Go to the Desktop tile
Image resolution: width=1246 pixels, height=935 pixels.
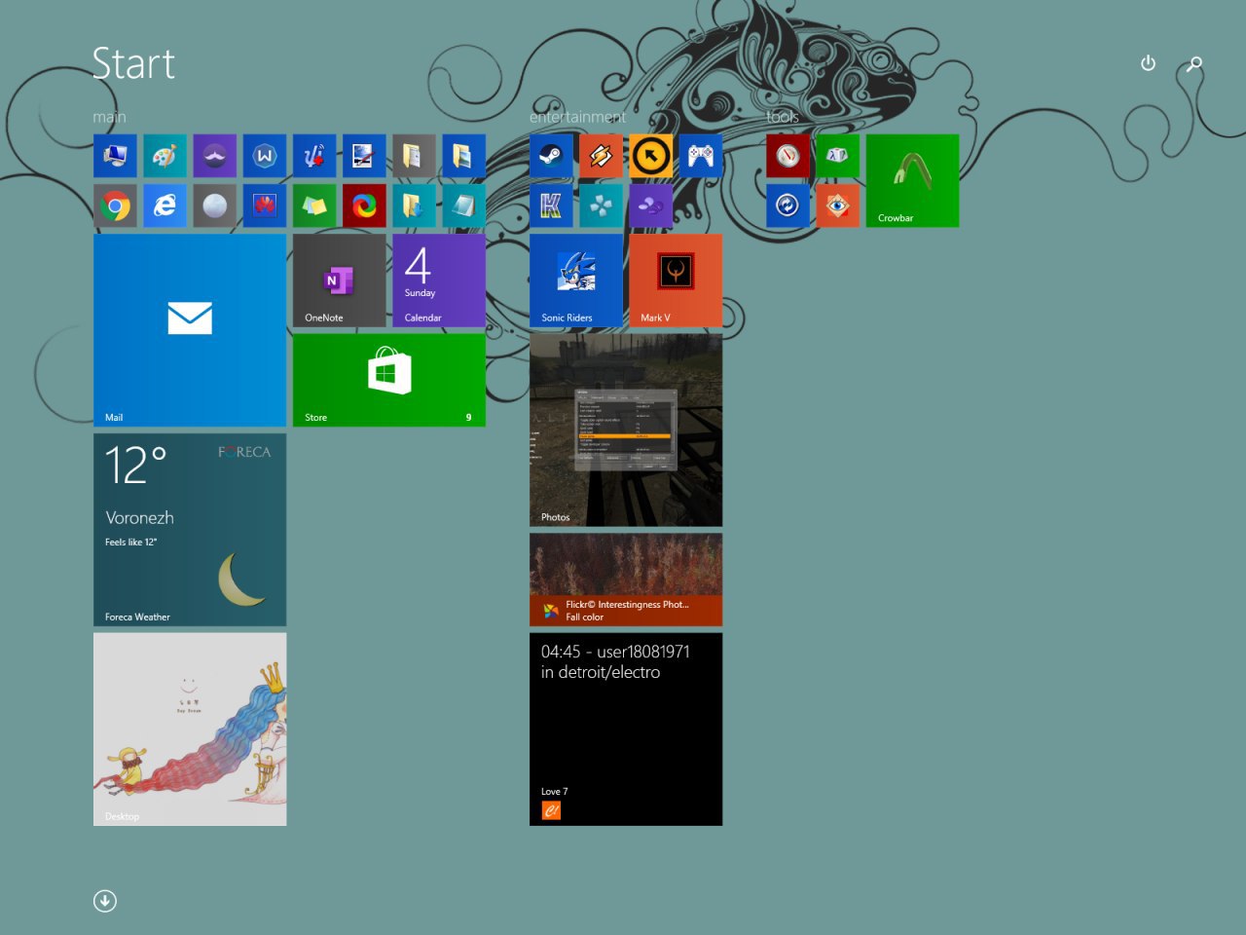pos(190,729)
